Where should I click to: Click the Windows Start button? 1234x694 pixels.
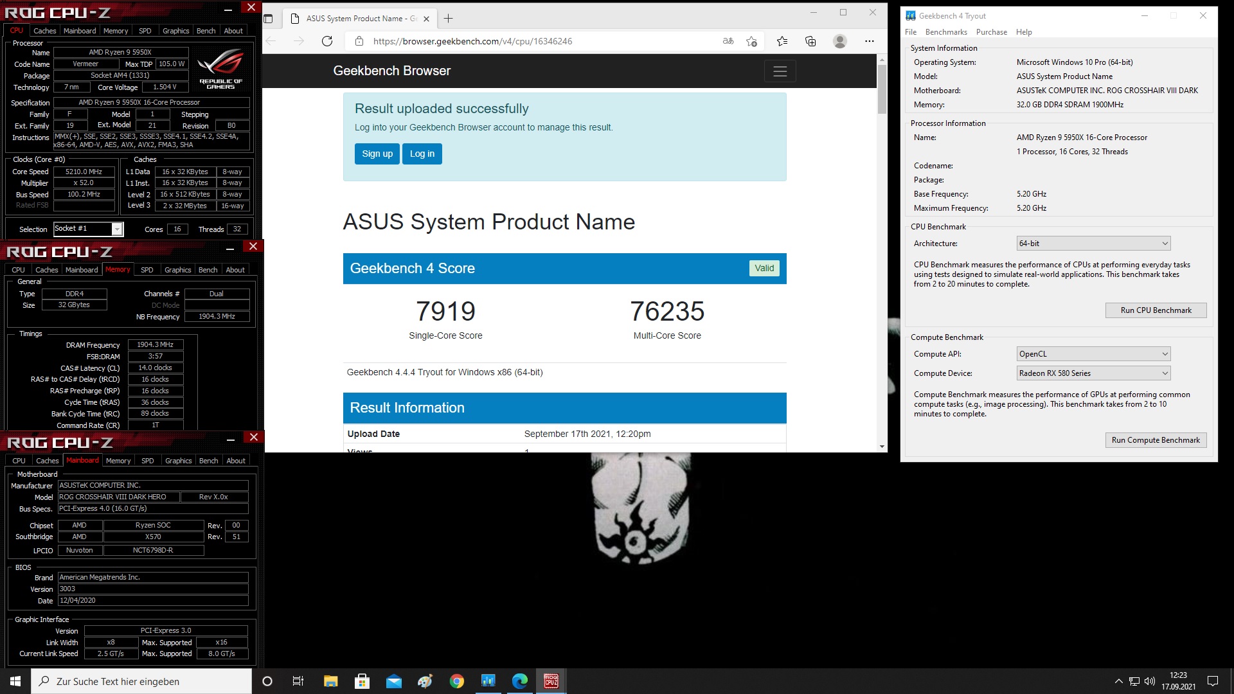click(x=15, y=681)
